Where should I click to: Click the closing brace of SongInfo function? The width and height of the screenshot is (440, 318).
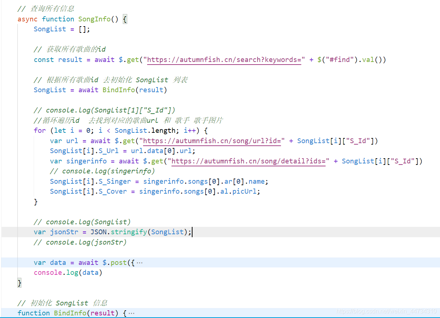click(x=19, y=283)
